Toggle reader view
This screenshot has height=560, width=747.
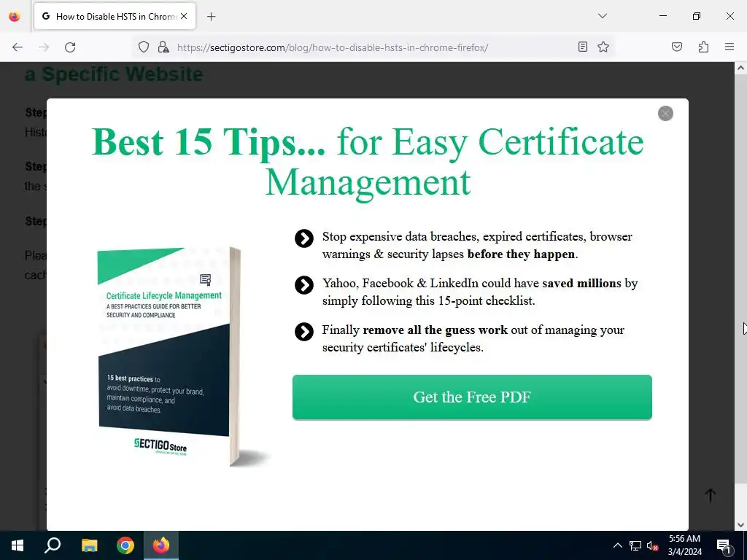point(583,47)
